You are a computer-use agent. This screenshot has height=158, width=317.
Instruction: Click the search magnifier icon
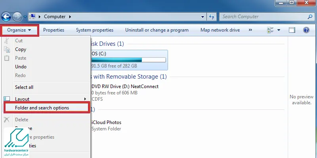point(310,17)
